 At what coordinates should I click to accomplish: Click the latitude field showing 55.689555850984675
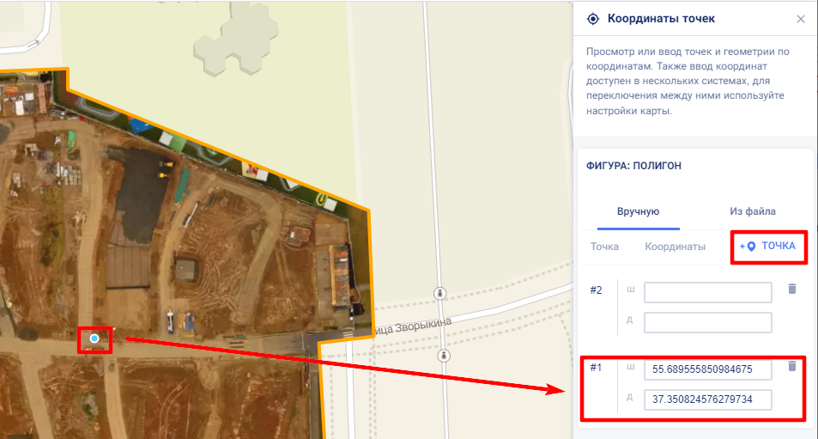(708, 369)
